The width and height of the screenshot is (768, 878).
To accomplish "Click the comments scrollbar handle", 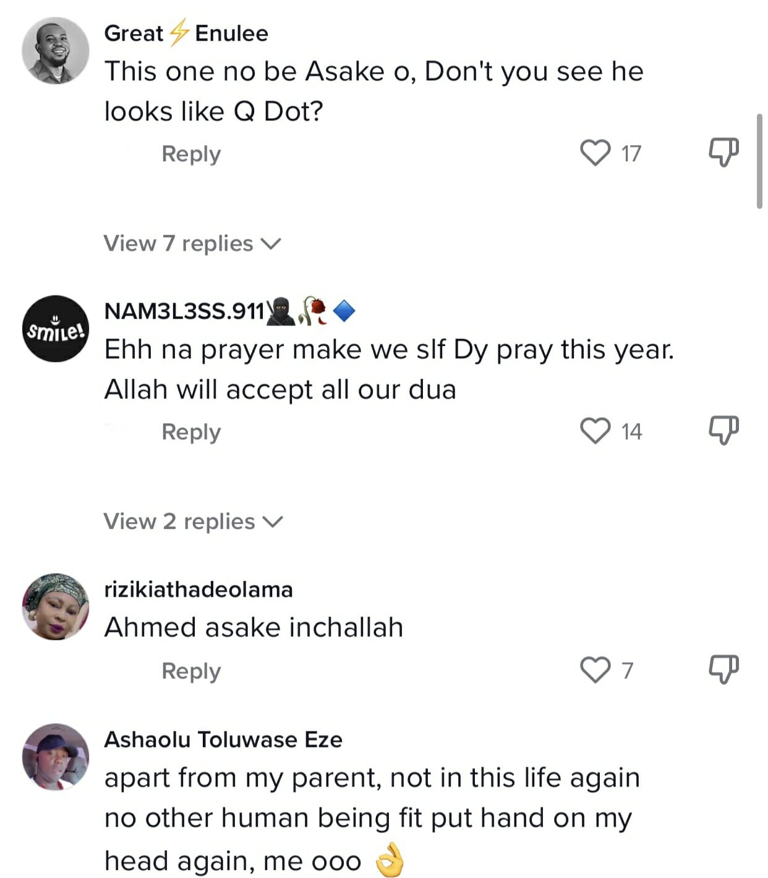I will [759, 161].
